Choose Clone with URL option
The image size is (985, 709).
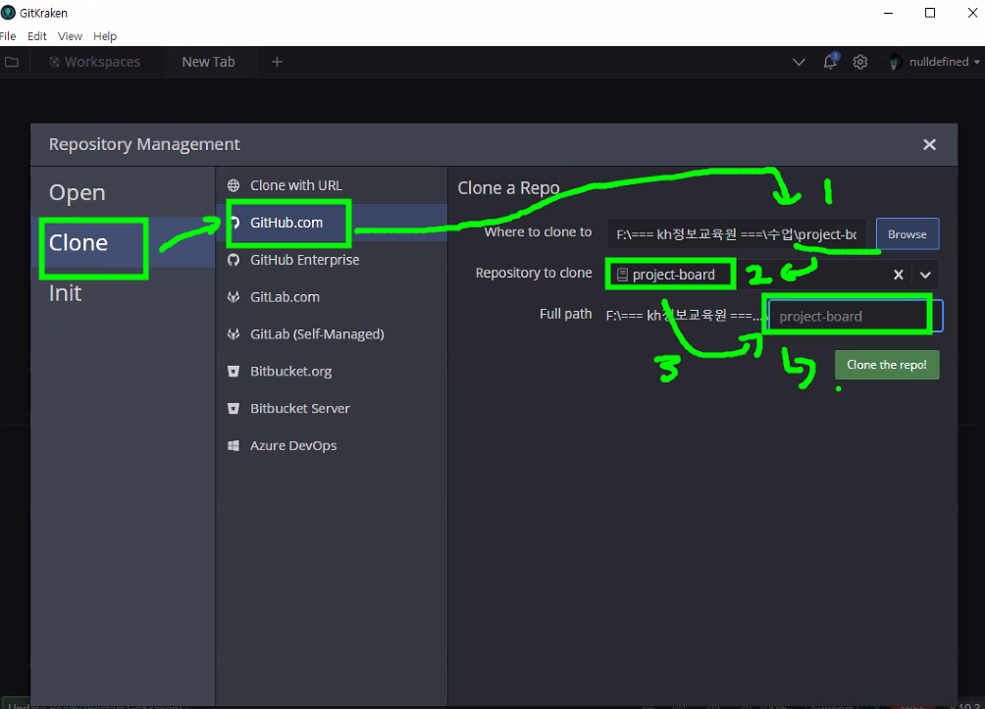coord(332,185)
